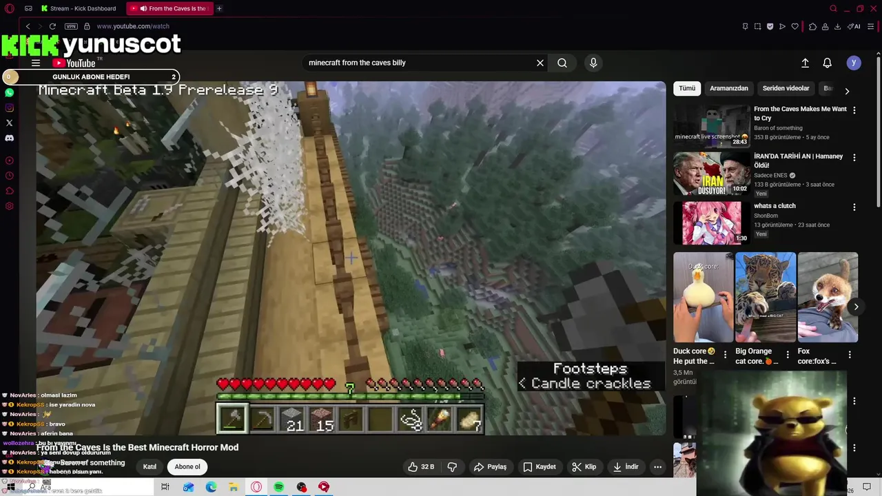Go back to the previous page

coord(28,26)
